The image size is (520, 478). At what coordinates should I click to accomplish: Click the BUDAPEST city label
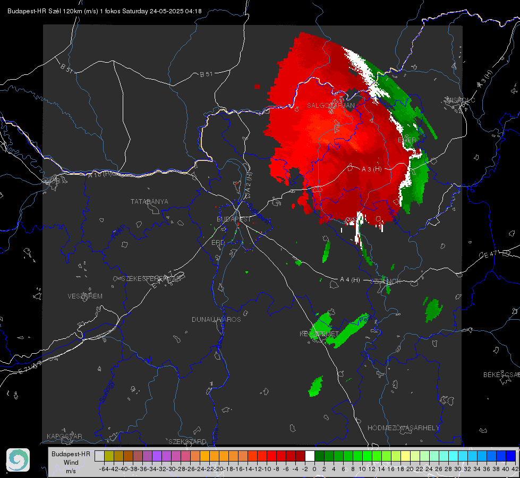coord(234,219)
